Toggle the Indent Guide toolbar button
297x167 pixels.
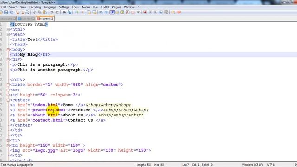pos(112,13)
